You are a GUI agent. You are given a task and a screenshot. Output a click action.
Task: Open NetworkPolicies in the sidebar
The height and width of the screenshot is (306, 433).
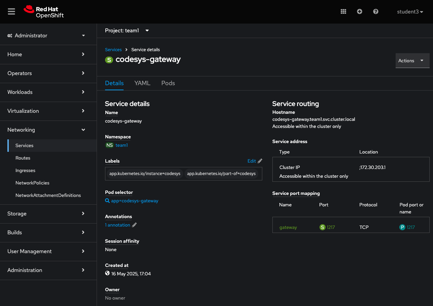tap(52, 183)
